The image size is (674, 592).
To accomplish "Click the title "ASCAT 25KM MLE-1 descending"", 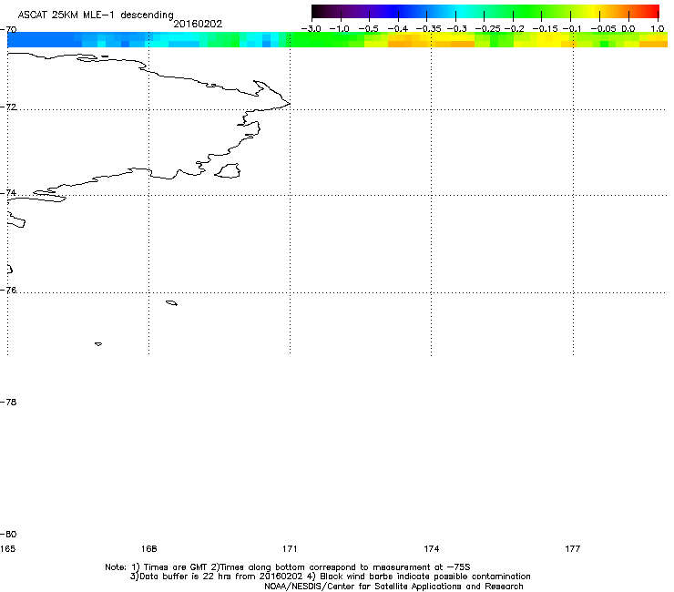I will (96, 15).
